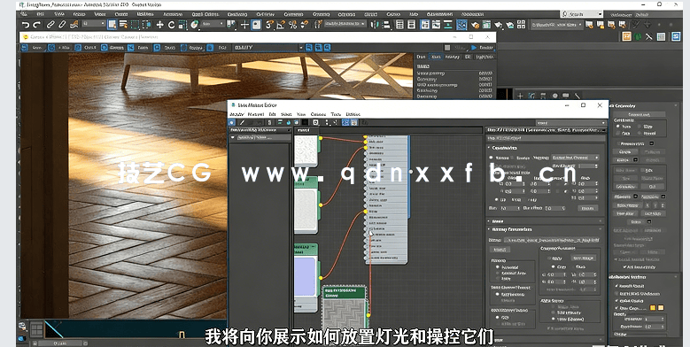Open the selection filter dropdown in toolbar
This screenshot has width=690, height=347.
coord(94,23)
